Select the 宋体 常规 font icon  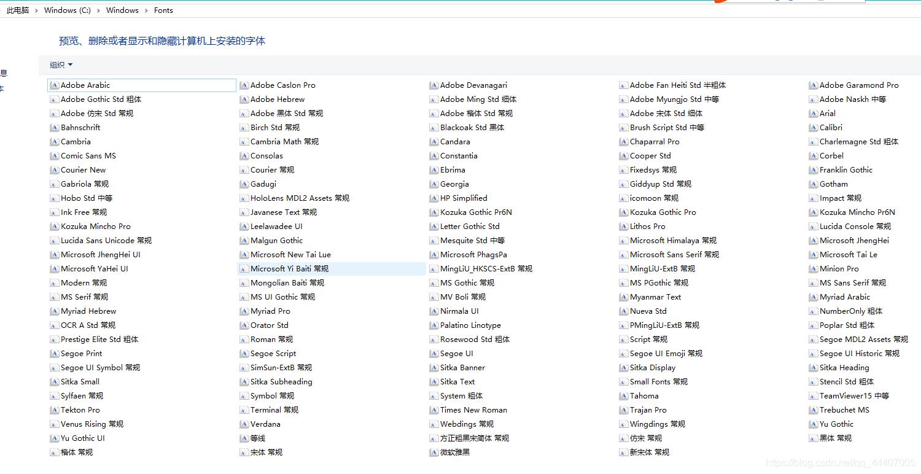(244, 453)
